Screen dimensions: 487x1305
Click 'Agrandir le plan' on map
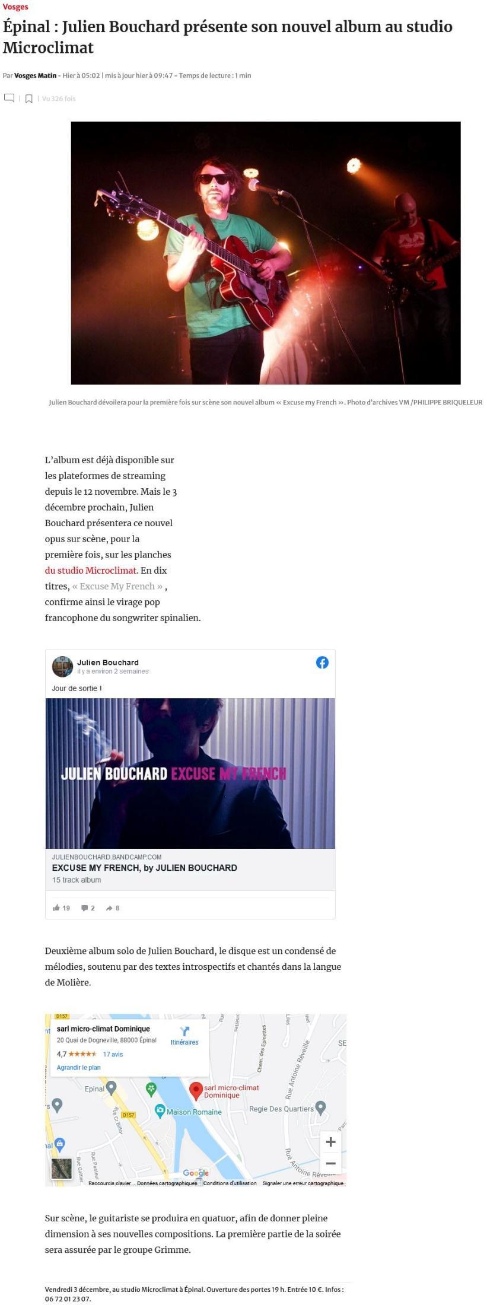78,1067
